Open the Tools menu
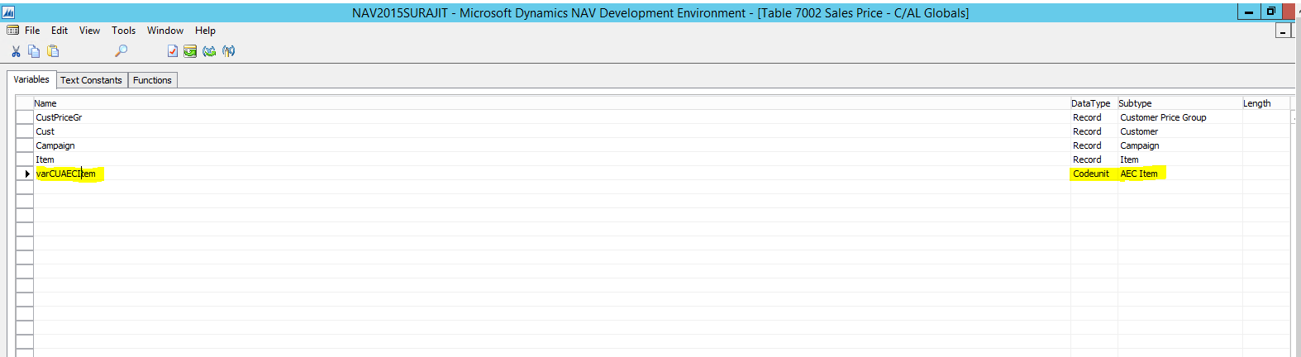The image size is (1301, 357). pos(123,31)
